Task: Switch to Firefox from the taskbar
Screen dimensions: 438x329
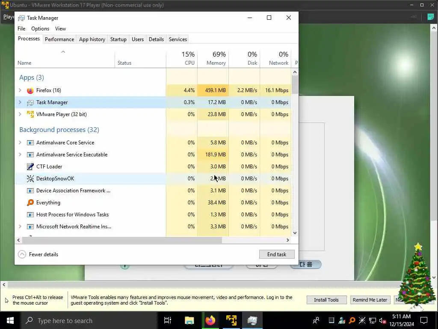Action: click(x=210, y=320)
